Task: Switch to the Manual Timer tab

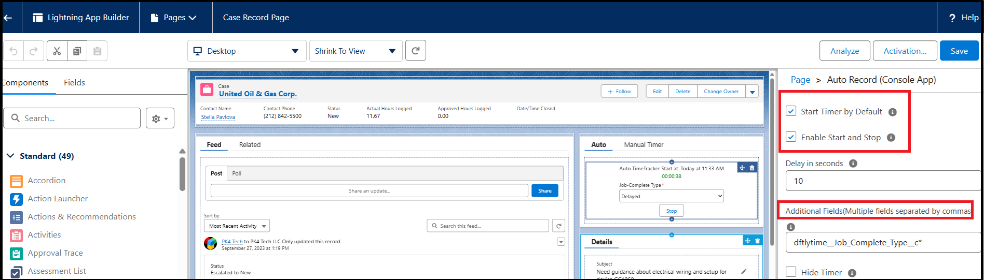Action: (644, 144)
